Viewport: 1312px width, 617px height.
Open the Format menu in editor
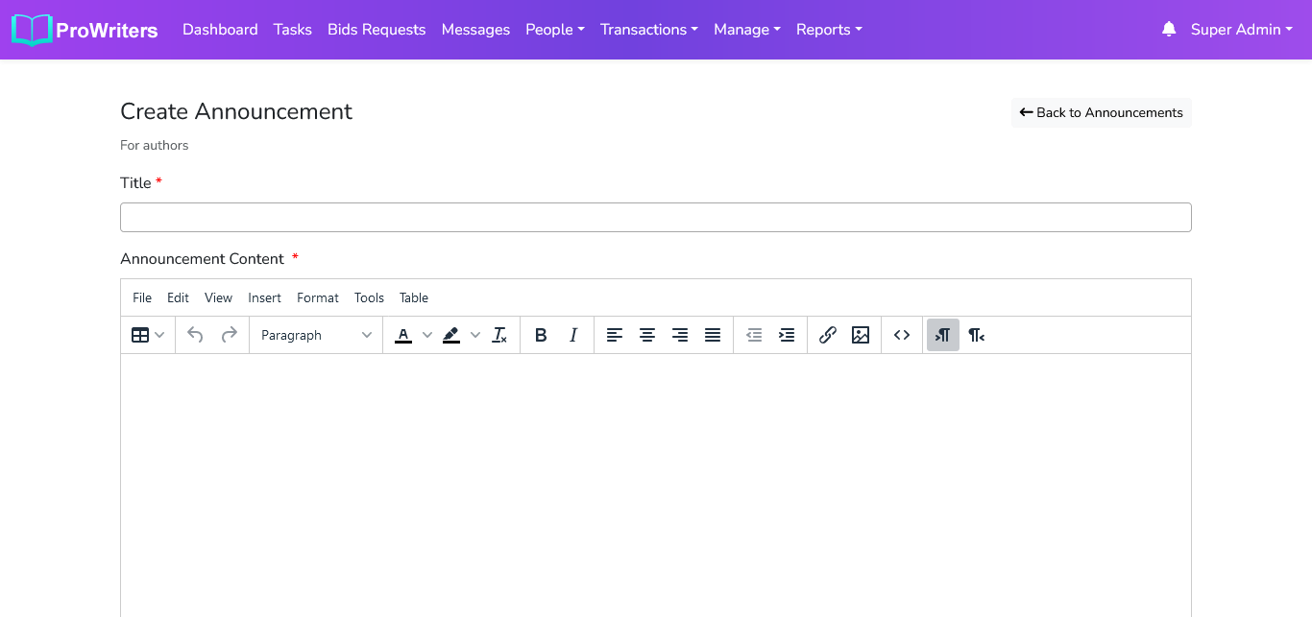pyautogui.click(x=317, y=297)
